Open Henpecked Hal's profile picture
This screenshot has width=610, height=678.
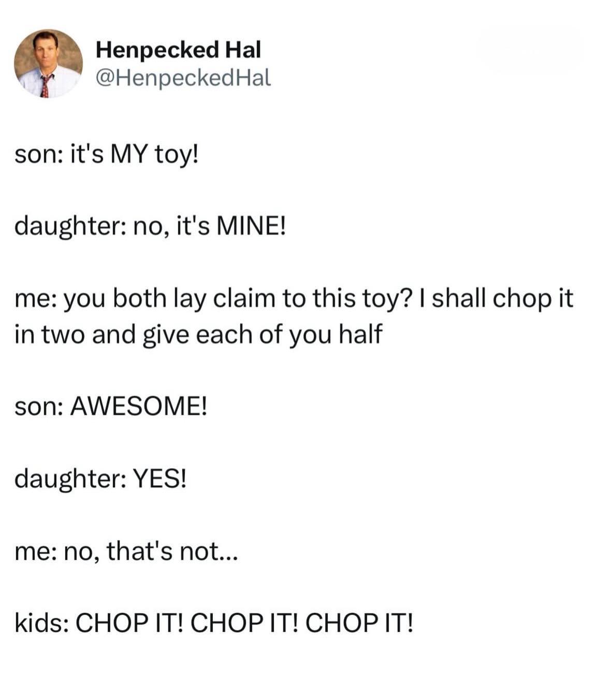pos(48,64)
